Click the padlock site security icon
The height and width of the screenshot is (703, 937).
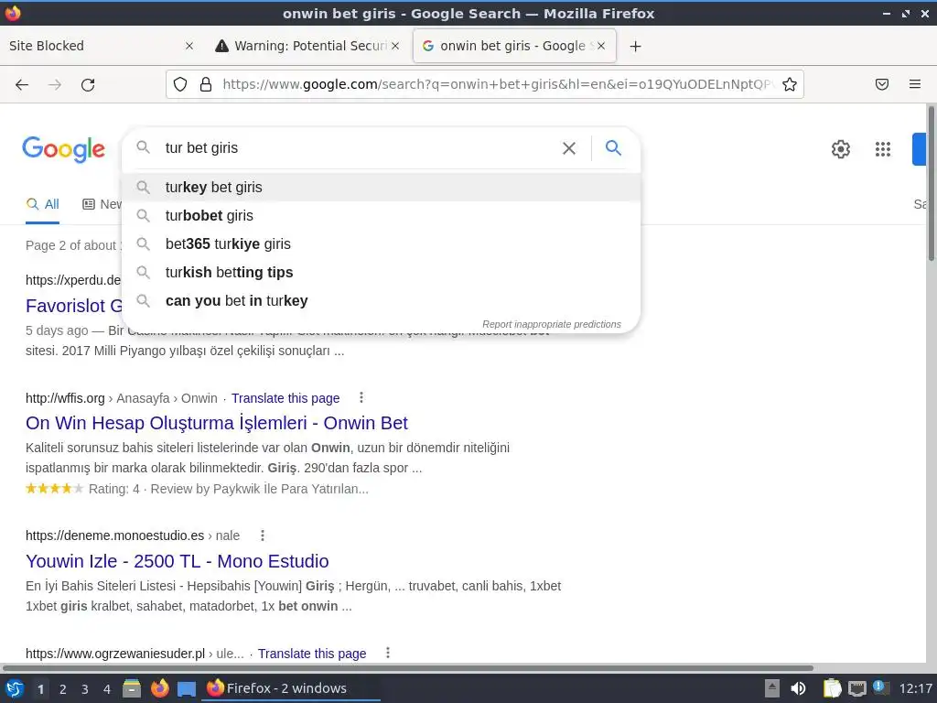pyautogui.click(x=206, y=84)
